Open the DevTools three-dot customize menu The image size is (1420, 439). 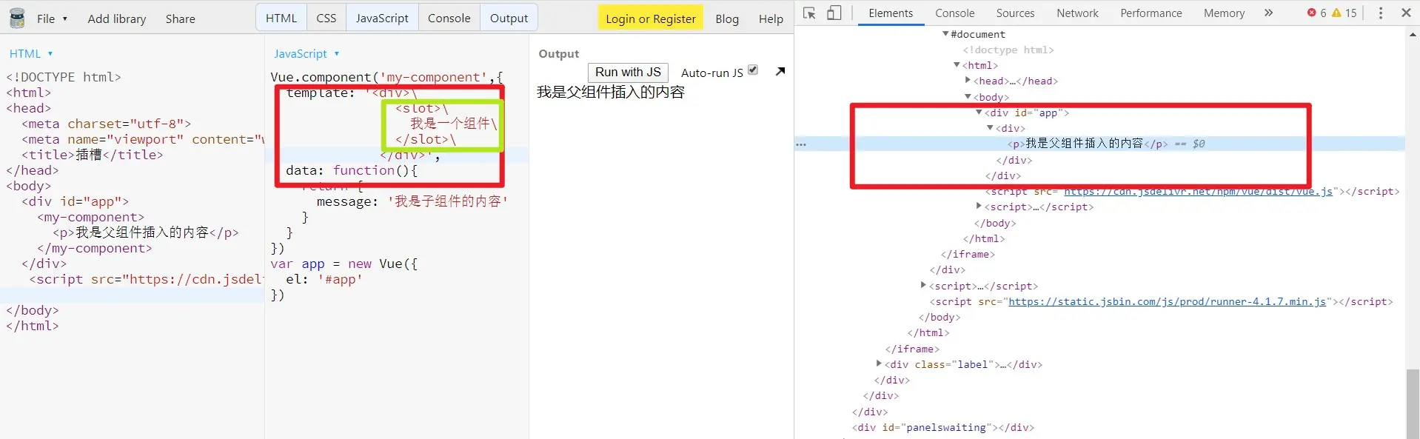[x=1381, y=13]
